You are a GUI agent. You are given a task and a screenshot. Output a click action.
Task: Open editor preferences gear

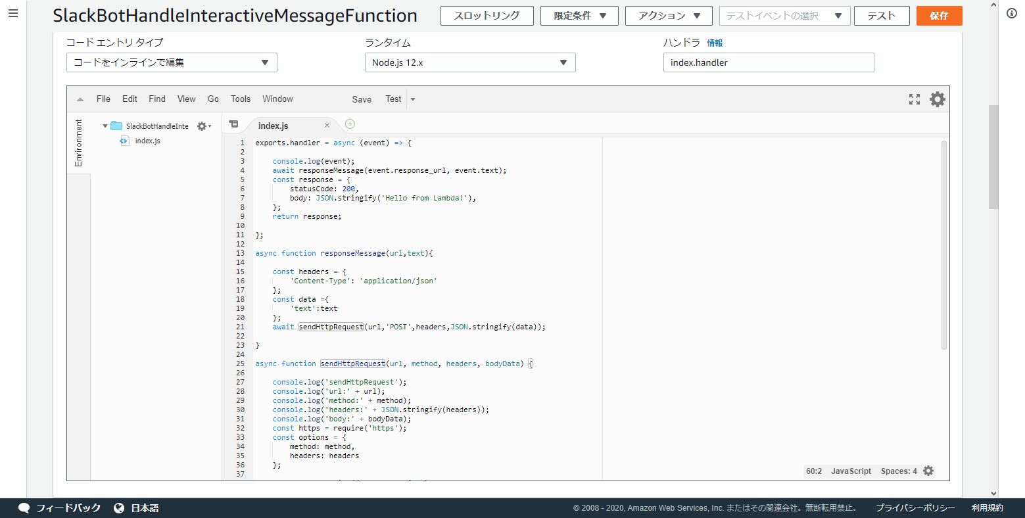[938, 99]
